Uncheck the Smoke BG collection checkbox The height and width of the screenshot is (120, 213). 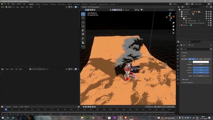pos(206,19)
